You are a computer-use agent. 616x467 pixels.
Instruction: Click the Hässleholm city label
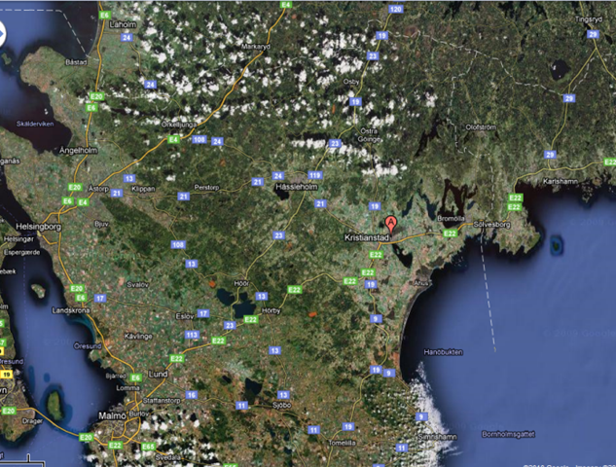297,187
